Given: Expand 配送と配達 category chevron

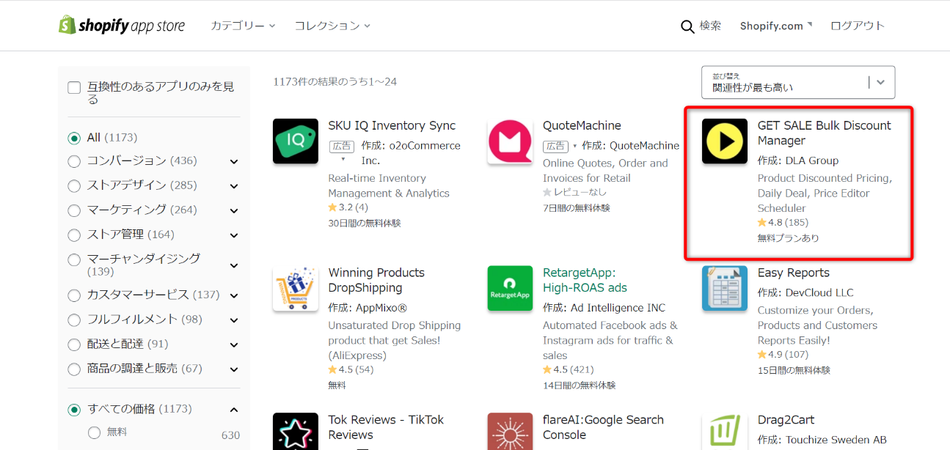Looking at the screenshot, I should coord(234,344).
